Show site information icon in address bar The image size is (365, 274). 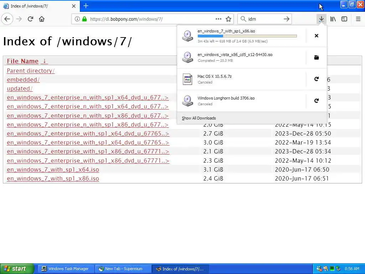point(77,19)
